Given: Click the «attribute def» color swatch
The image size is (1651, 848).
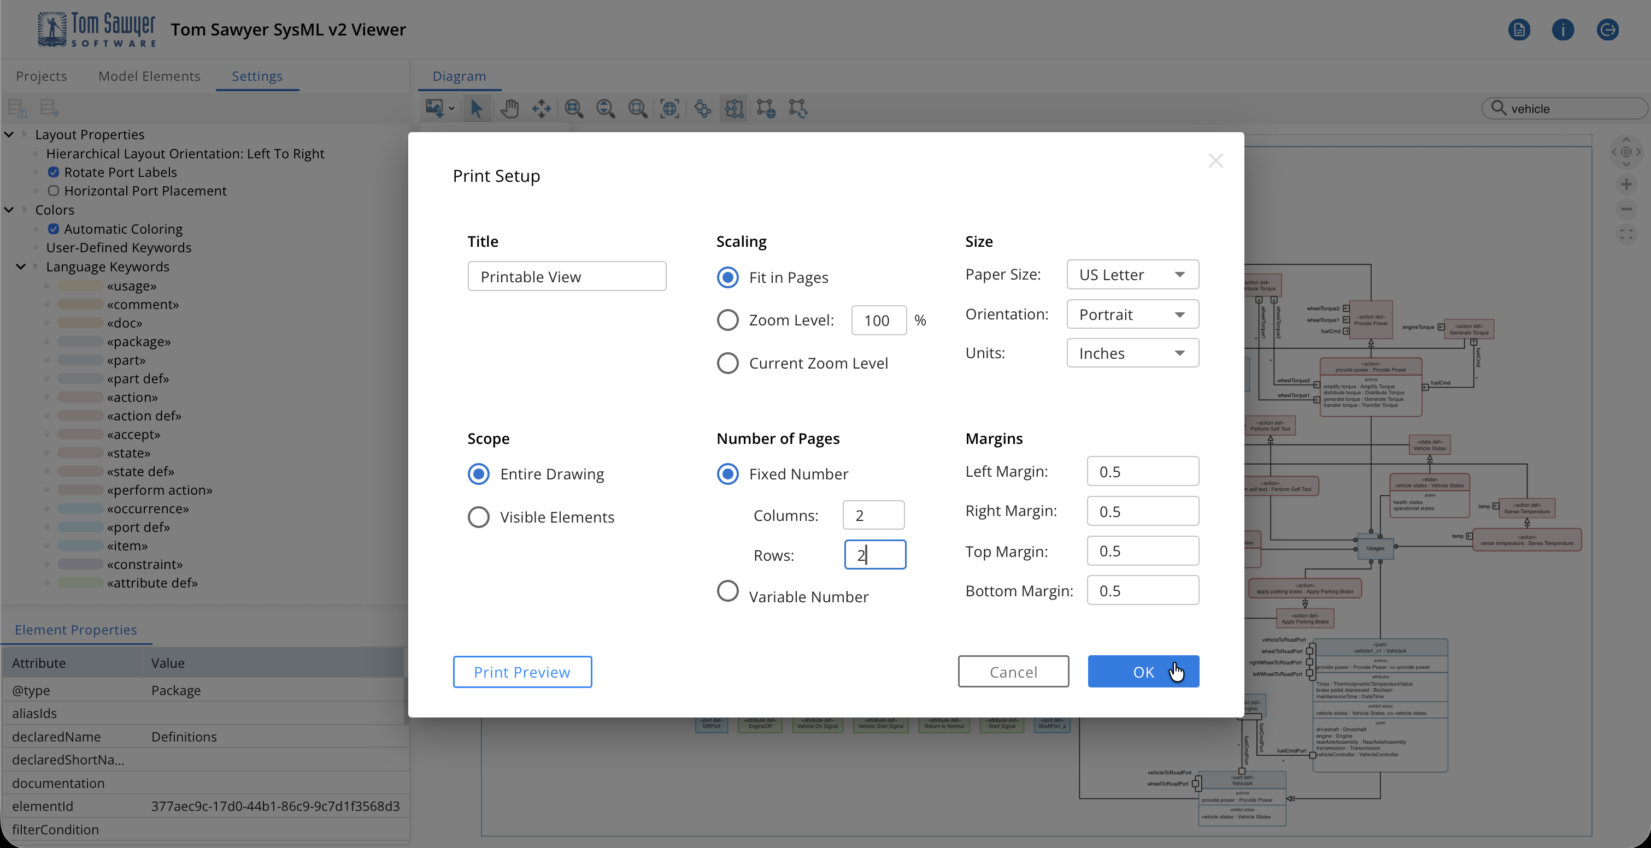Looking at the screenshot, I should point(80,583).
